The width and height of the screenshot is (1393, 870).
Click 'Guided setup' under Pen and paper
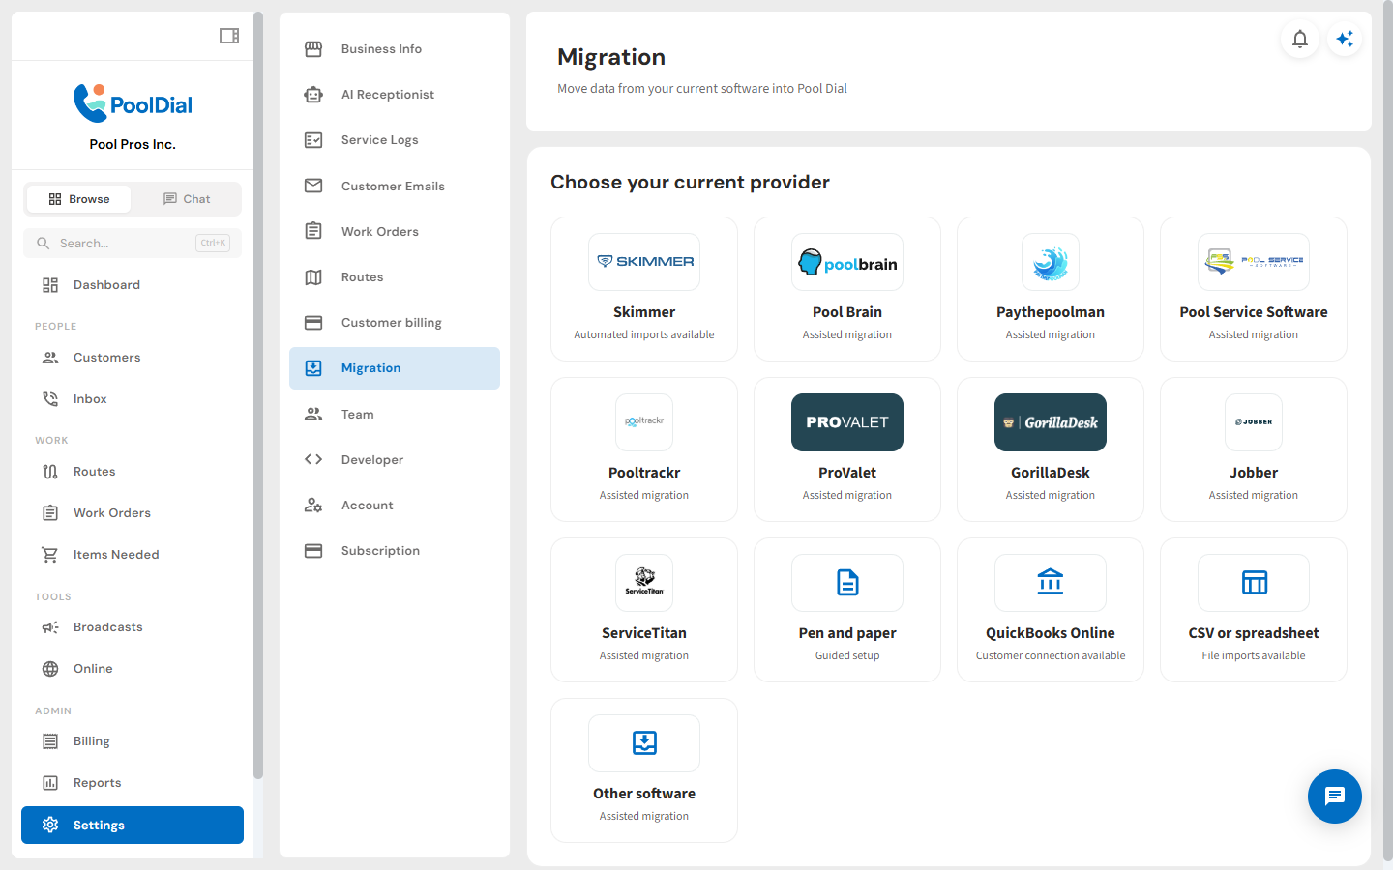coord(847,655)
